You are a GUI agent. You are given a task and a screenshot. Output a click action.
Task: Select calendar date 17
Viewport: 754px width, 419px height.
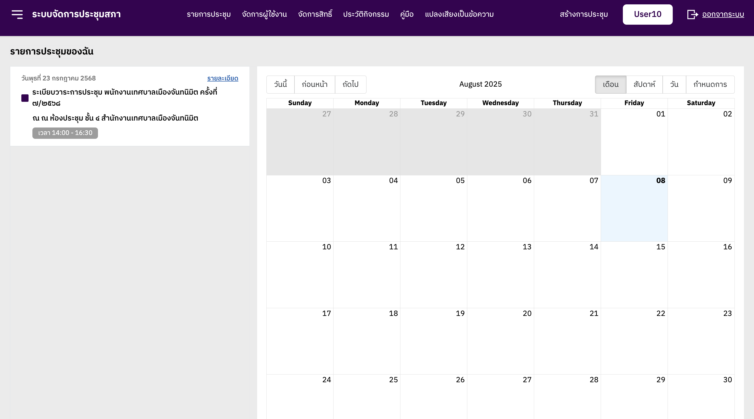326,313
